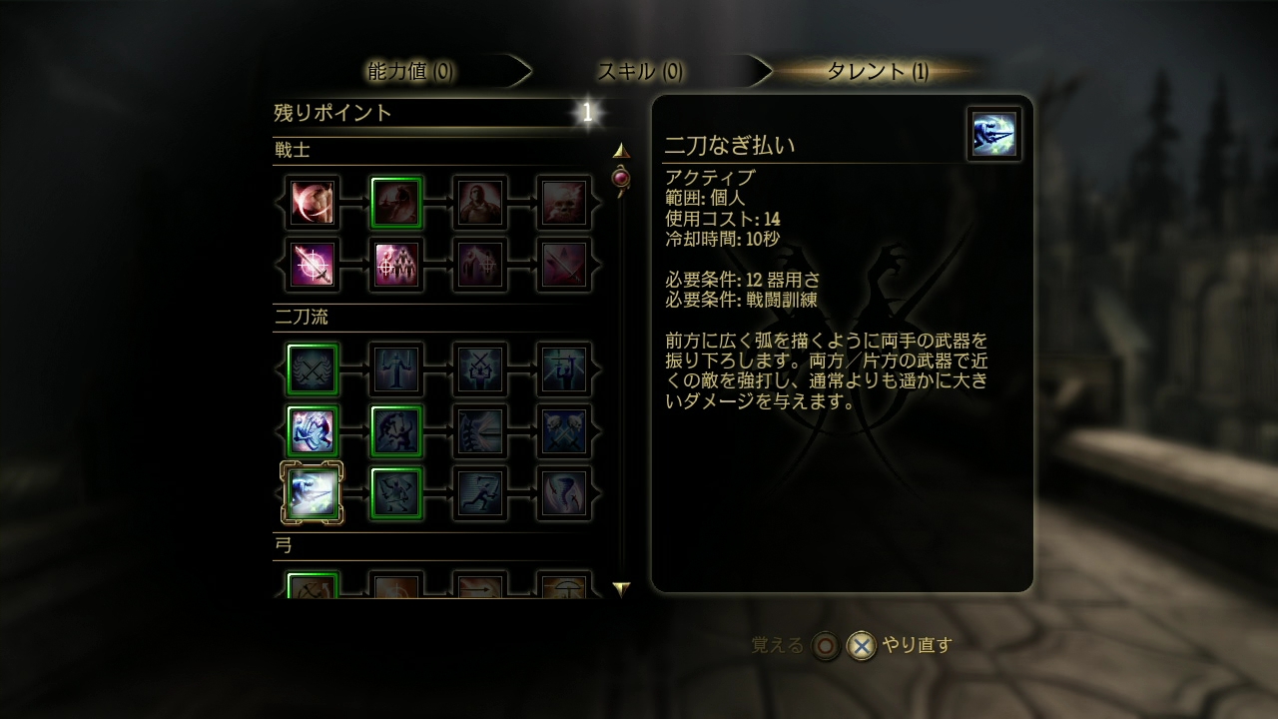Click the red scrollbar handle
This screenshot has width=1278, height=719.
pos(621,179)
